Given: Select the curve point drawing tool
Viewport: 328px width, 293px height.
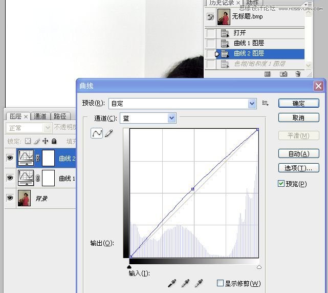Looking at the screenshot, I should tap(97, 133).
